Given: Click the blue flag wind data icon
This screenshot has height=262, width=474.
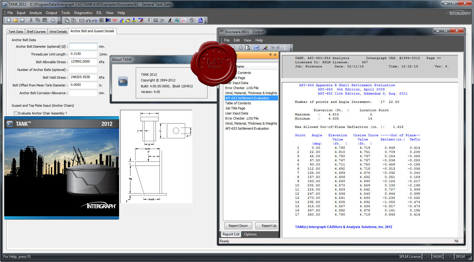Looking at the screenshot, I should [108, 20].
